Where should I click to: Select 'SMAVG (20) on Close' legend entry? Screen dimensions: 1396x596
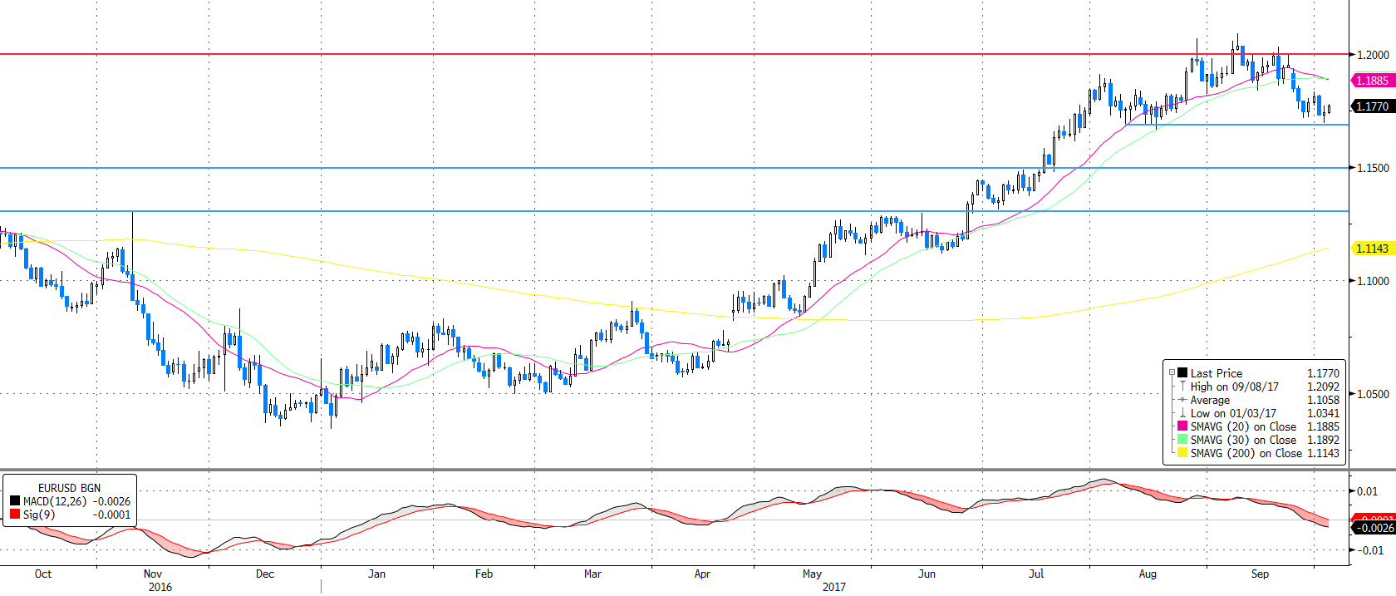[x=1243, y=426]
